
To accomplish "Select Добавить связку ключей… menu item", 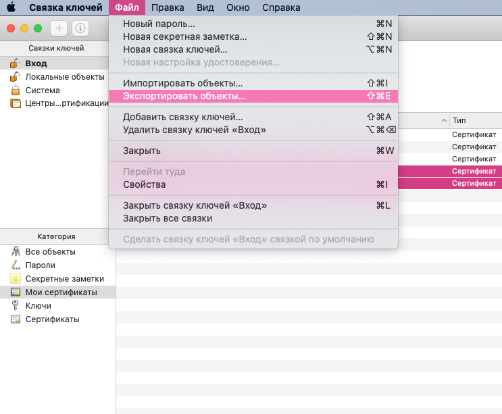I will tap(253, 117).
